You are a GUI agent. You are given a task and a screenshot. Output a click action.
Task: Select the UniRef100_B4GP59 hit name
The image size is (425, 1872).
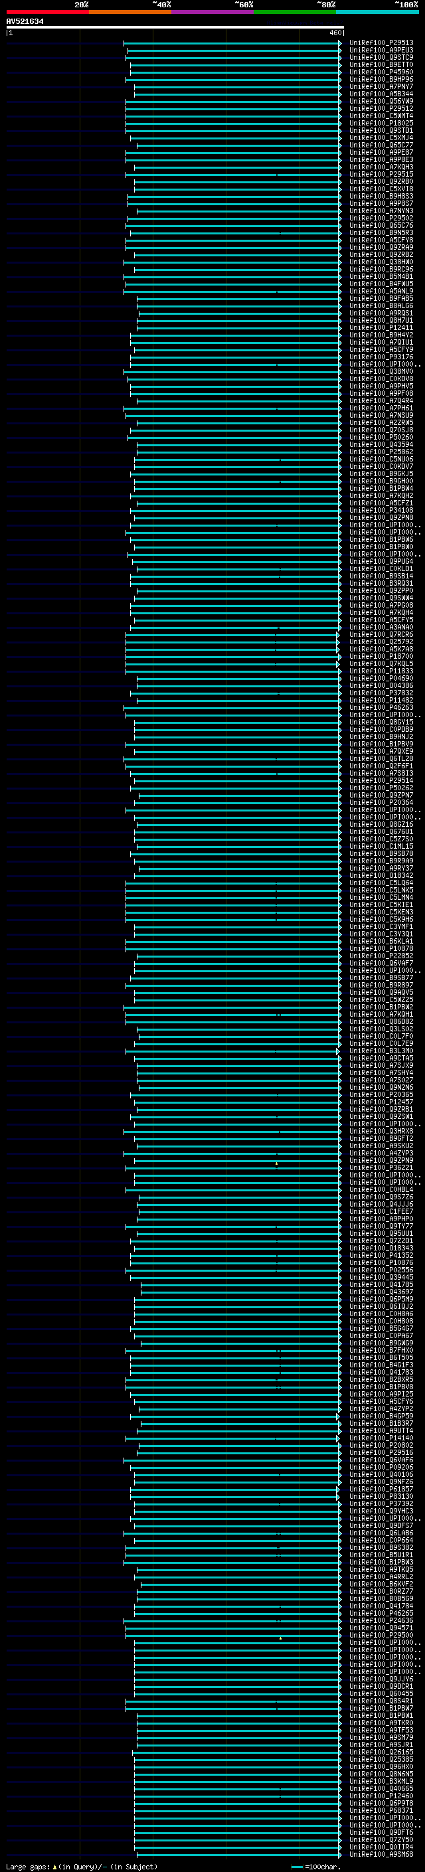click(381, 1416)
